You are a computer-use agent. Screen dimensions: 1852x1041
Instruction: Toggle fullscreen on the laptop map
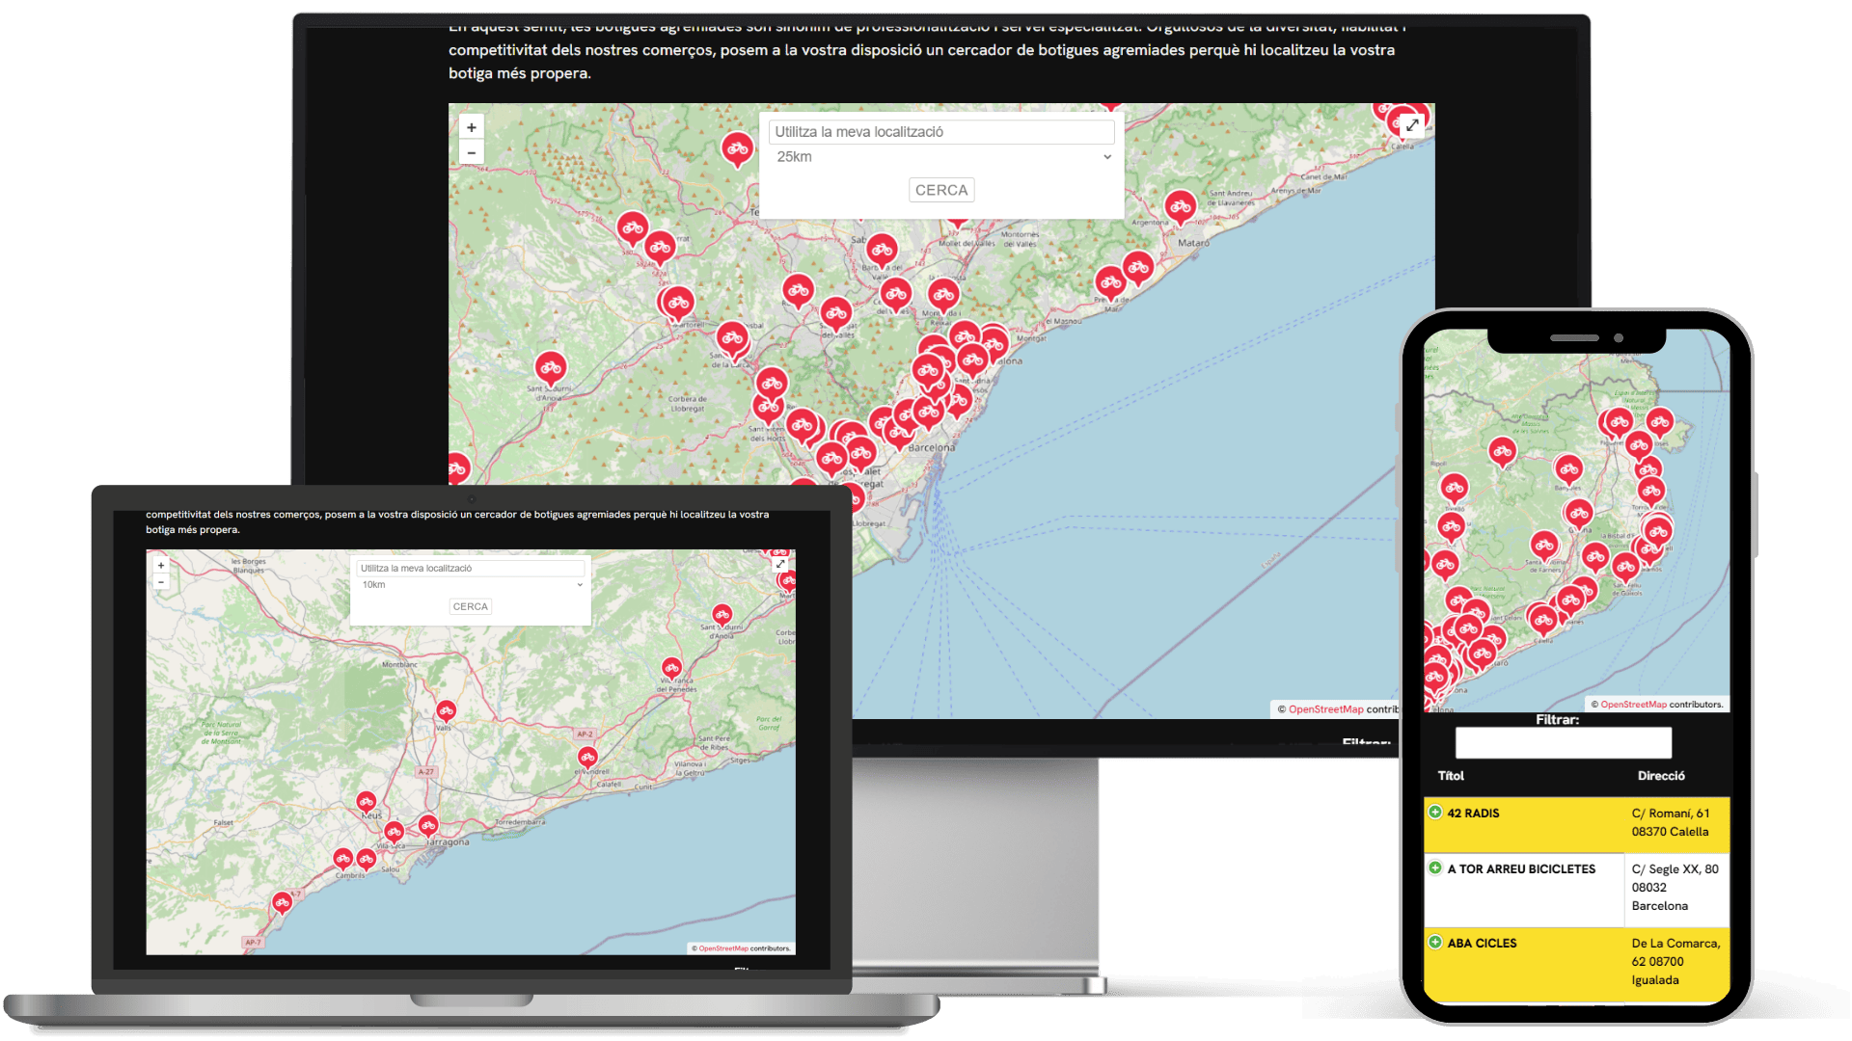[780, 565]
